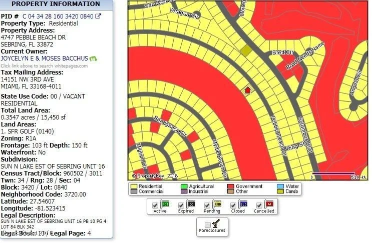Click the red Cancelled listing flag icon
372x243 pixels.
[269, 204]
